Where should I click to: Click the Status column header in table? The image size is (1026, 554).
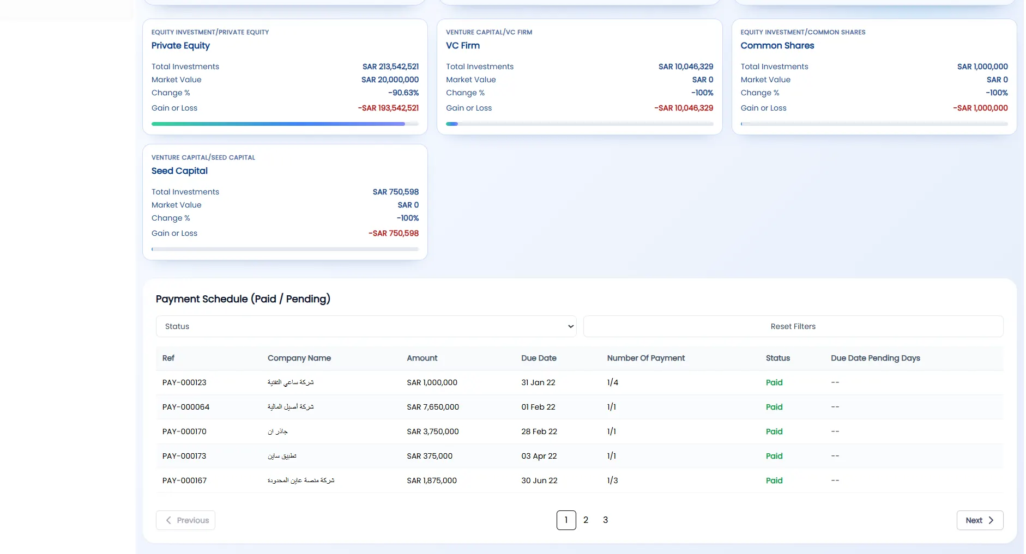pyautogui.click(x=778, y=358)
